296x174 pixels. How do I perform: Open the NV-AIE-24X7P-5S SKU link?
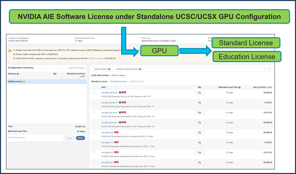[x=110, y=93]
